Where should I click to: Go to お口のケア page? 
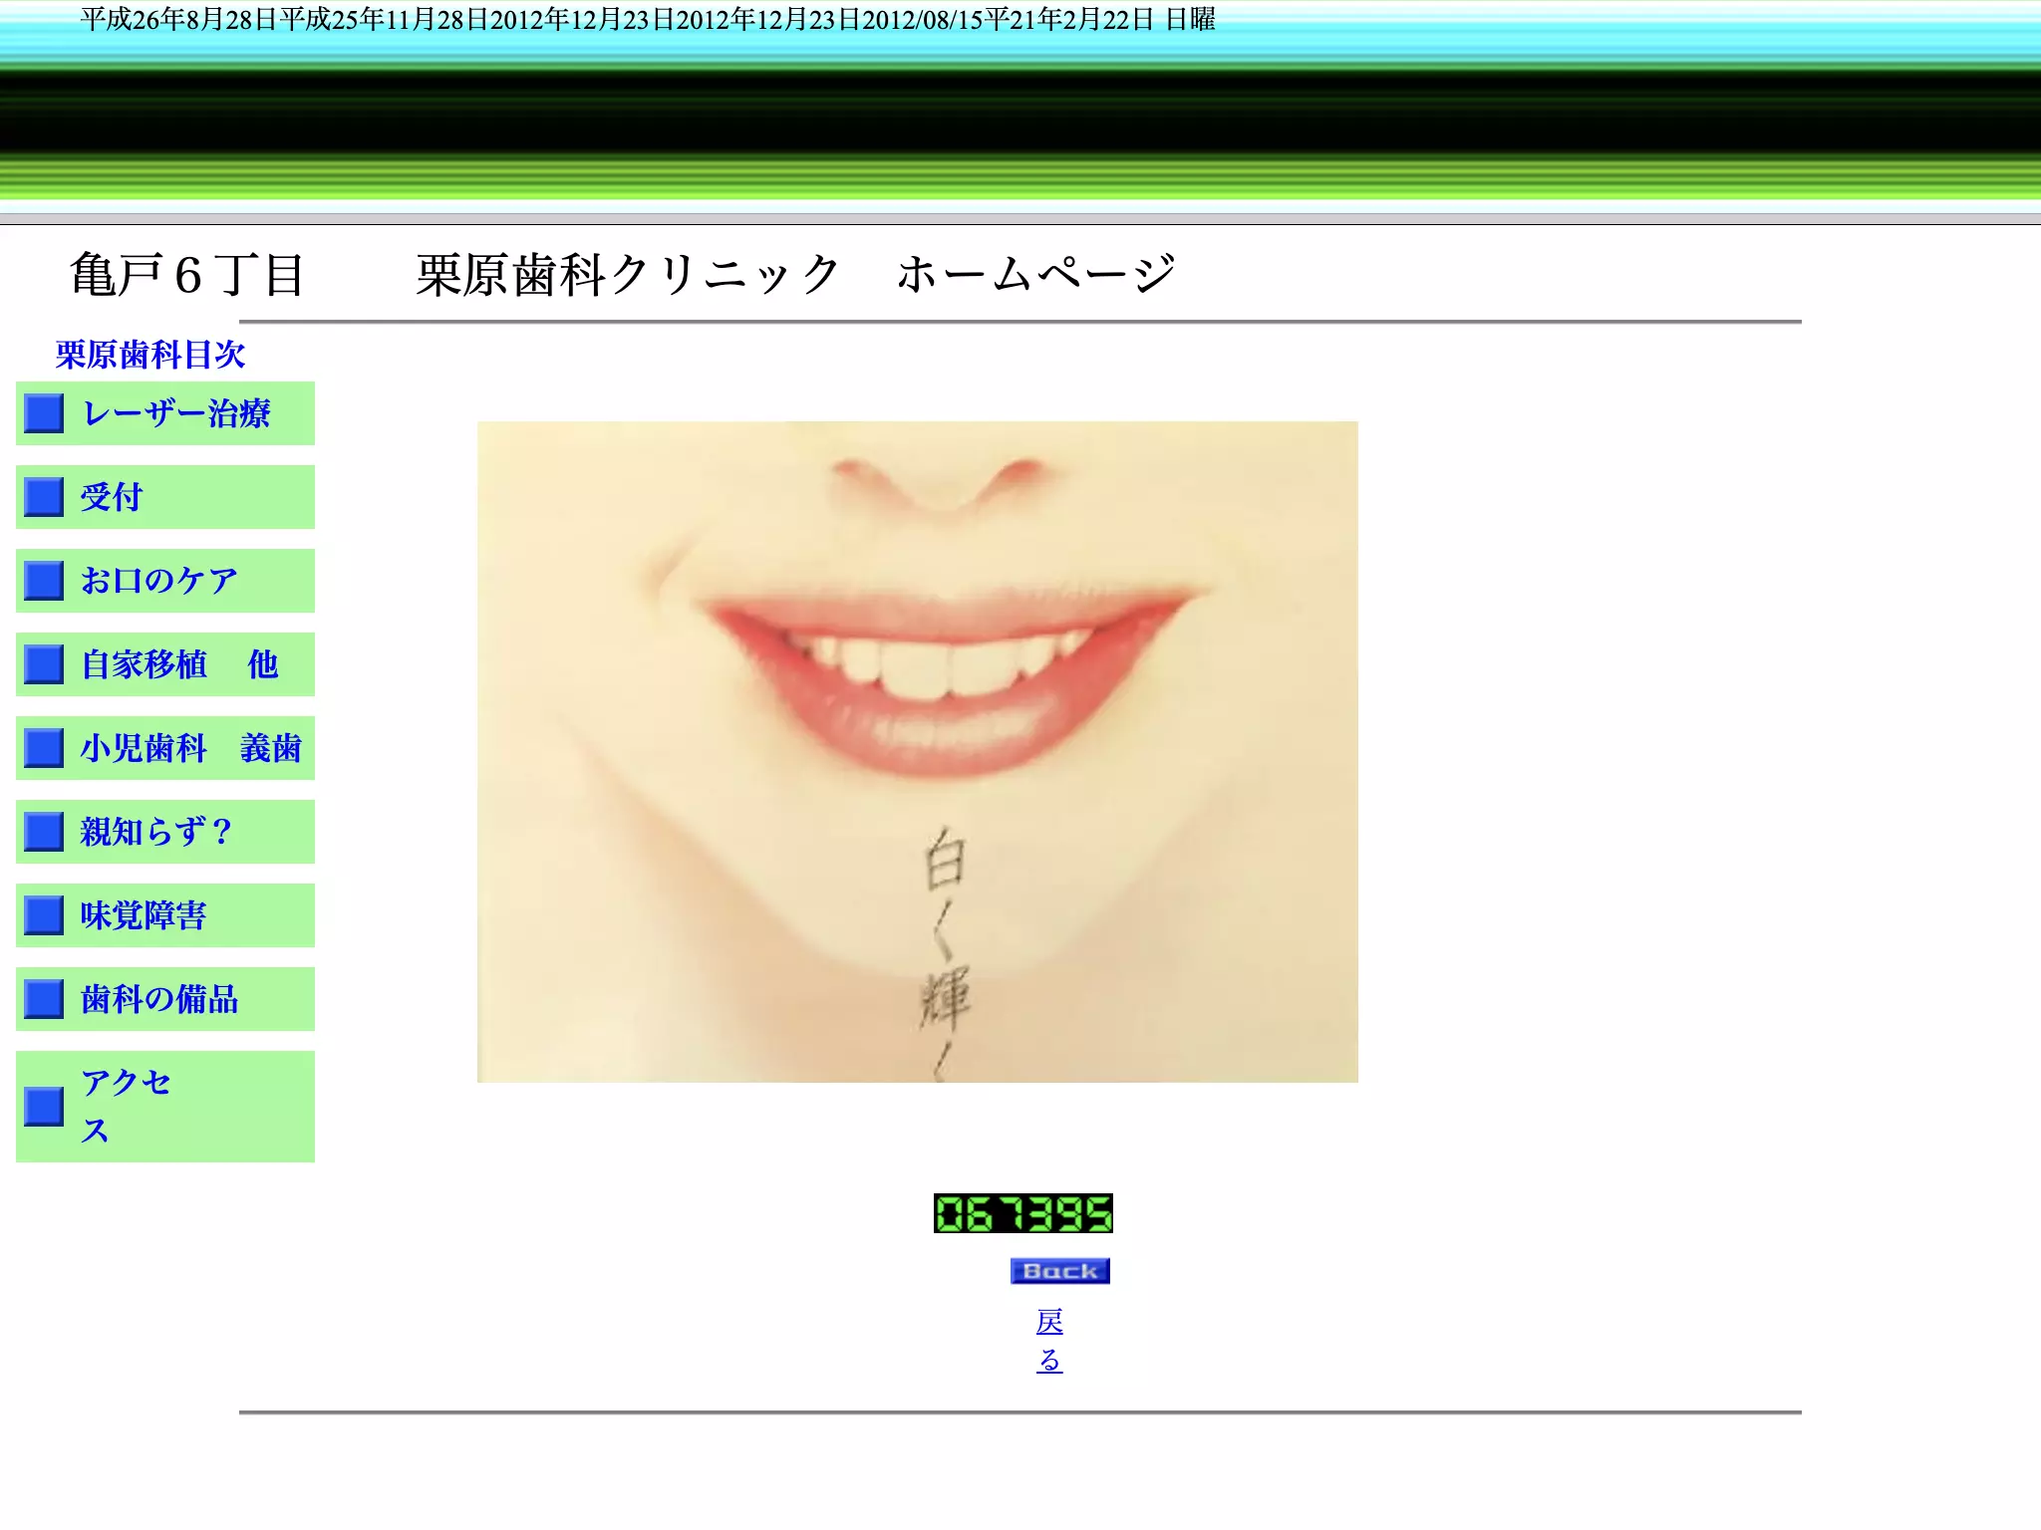(x=159, y=581)
